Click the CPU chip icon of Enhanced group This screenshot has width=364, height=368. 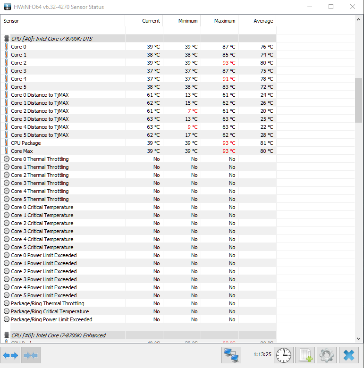click(x=7, y=335)
